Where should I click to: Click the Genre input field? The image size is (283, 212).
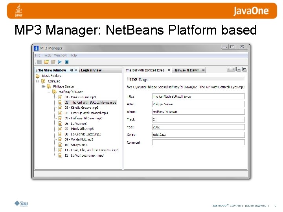[198, 135]
